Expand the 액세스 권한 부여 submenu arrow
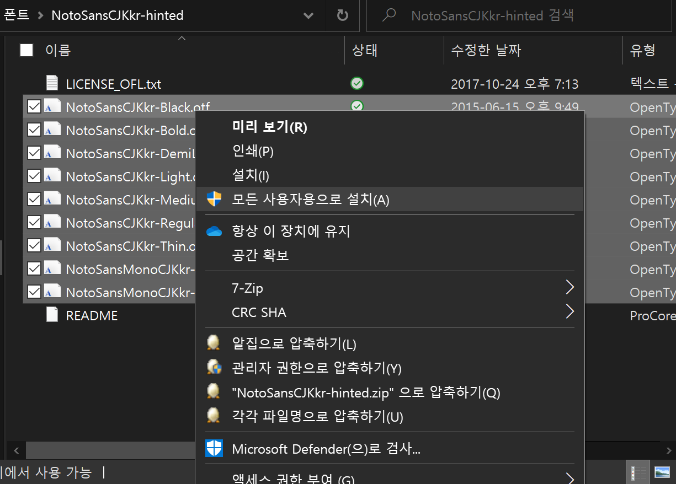The image size is (676, 484). 569,478
